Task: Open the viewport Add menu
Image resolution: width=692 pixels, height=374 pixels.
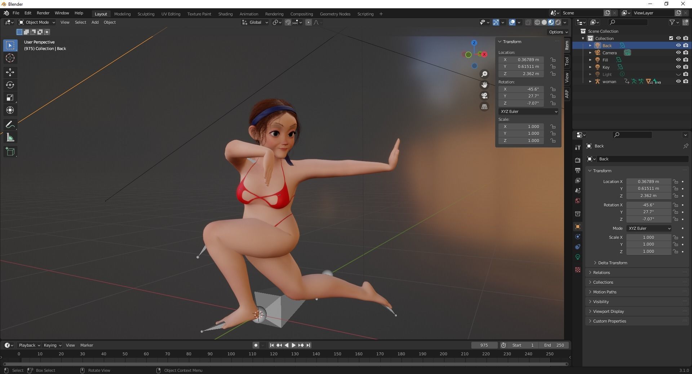Action: [95, 22]
